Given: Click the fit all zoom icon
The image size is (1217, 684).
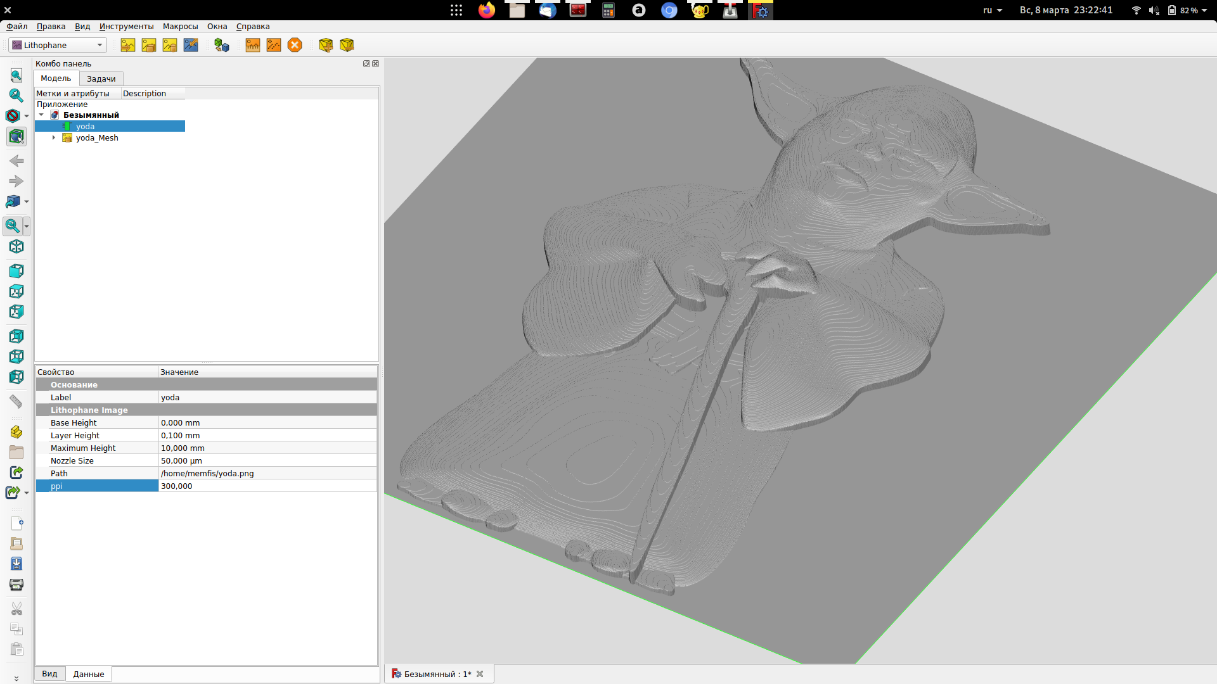Looking at the screenshot, I should tap(16, 76).
